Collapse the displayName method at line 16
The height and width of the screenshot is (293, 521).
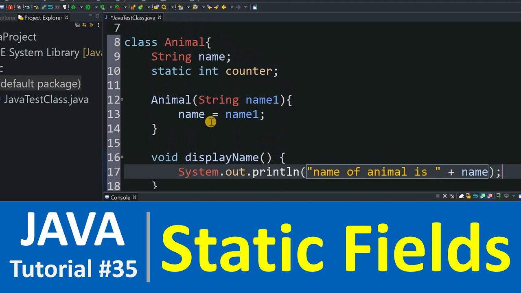coord(122,157)
